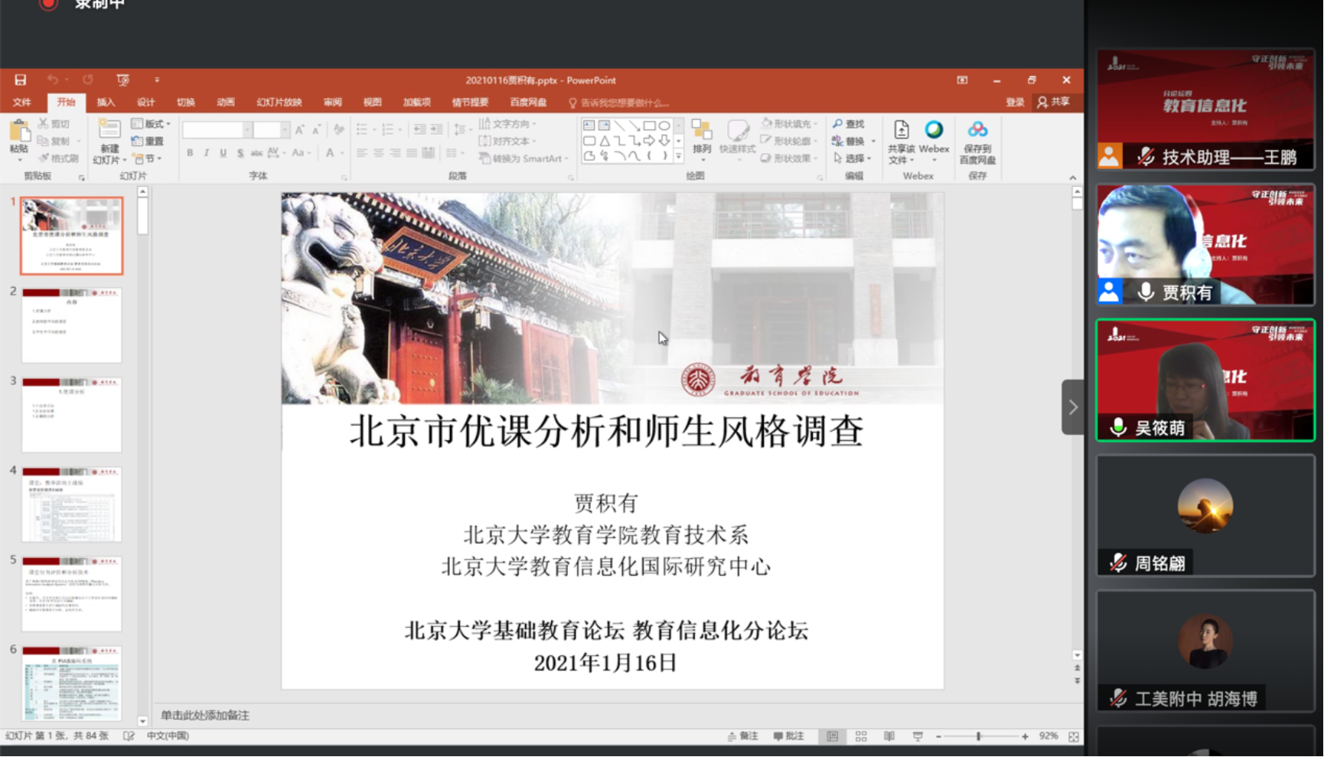Select the oval shape in shapes gallery

click(x=664, y=126)
